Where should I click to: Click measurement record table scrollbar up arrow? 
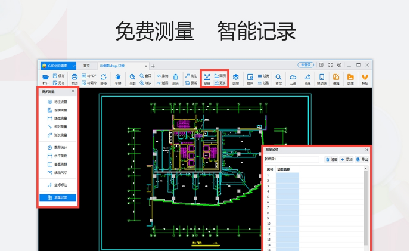366,169
